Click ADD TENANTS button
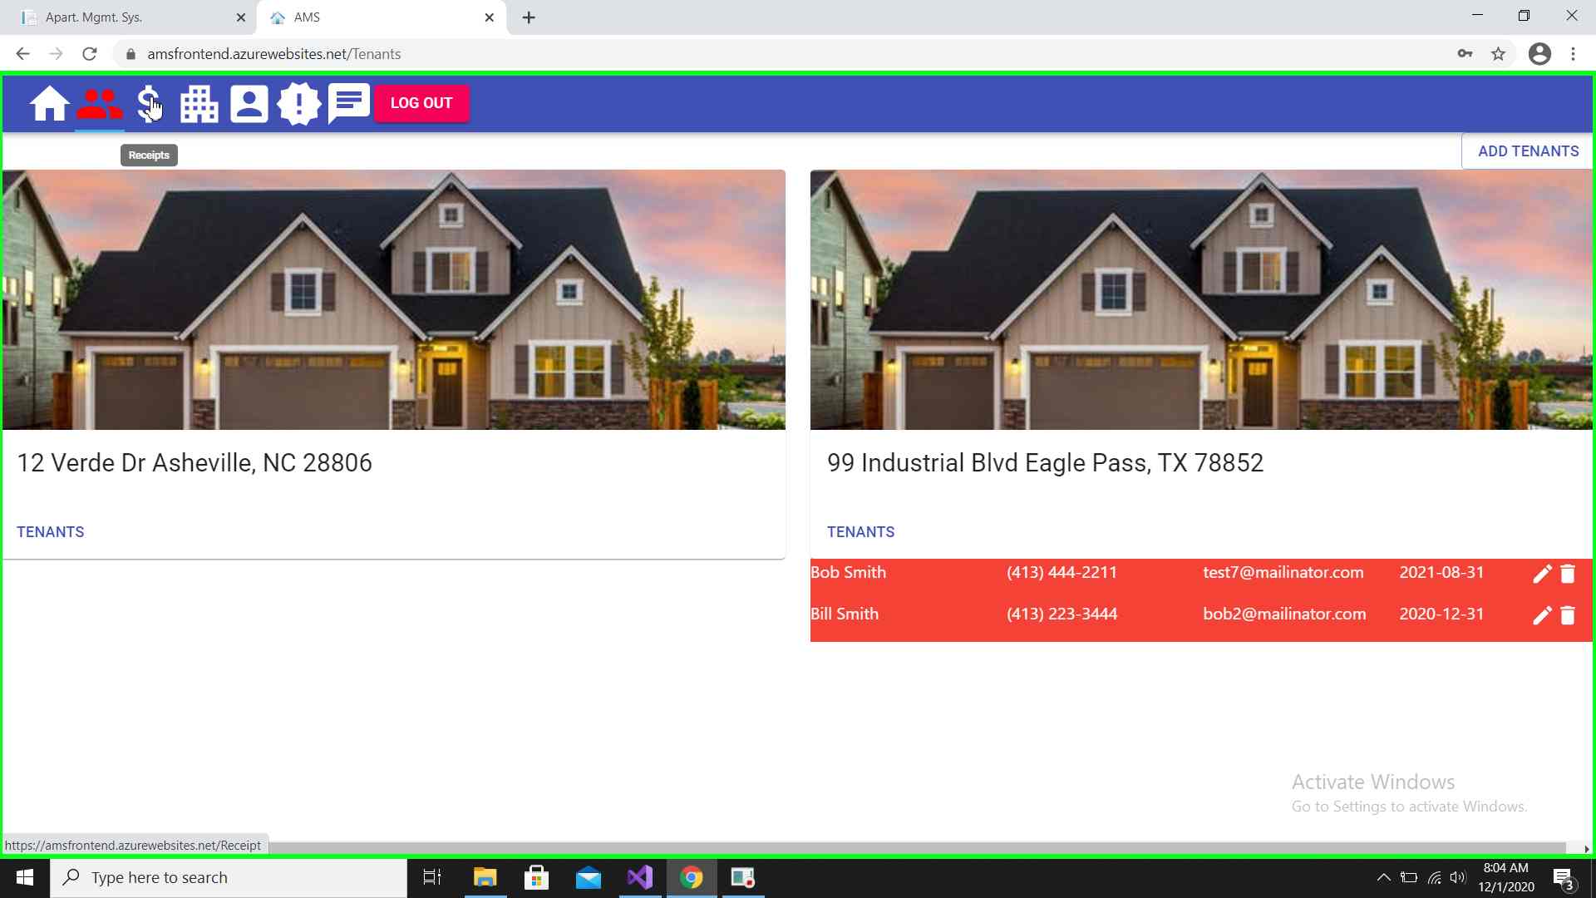The image size is (1596, 898). [1528, 151]
